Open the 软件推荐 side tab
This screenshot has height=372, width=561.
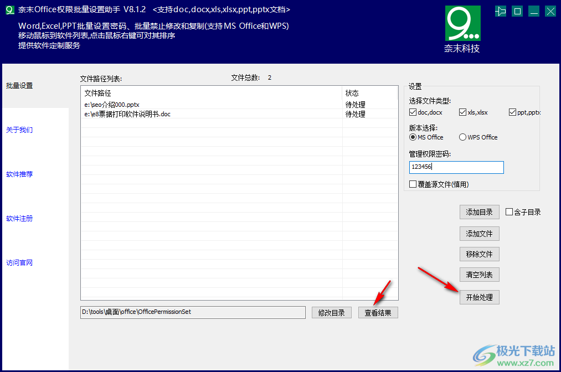coord(19,174)
